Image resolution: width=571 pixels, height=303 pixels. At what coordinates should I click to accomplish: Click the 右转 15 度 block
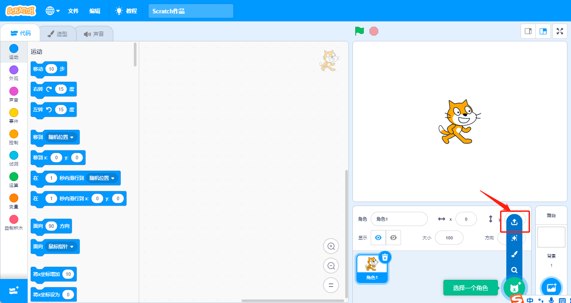[x=54, y=89]
